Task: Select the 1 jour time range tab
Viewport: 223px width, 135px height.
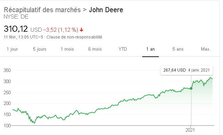Action: [12, 49]
